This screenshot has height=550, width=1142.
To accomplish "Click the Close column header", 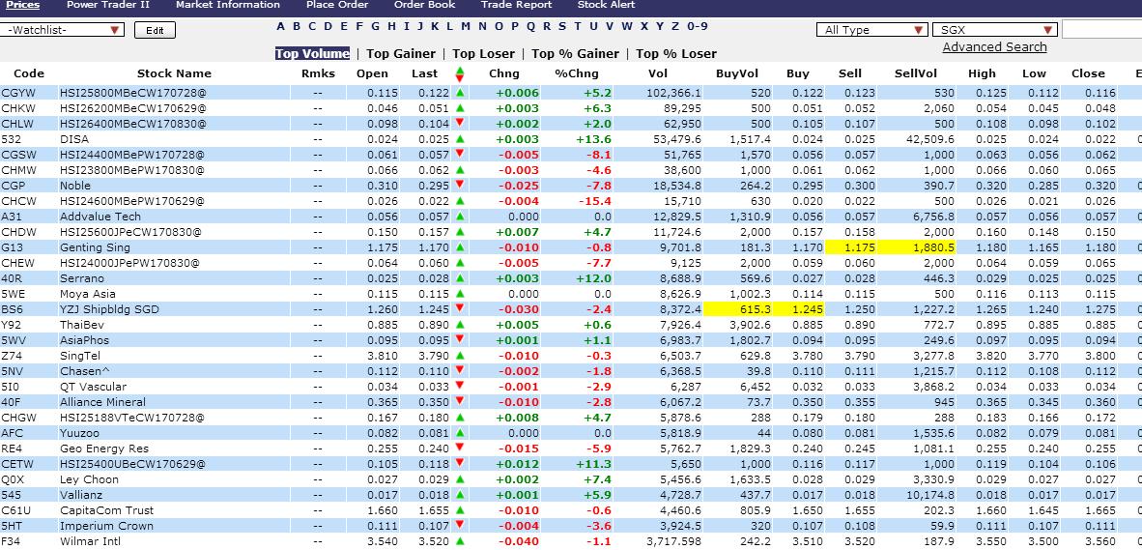I will (x=1088, y=73).
